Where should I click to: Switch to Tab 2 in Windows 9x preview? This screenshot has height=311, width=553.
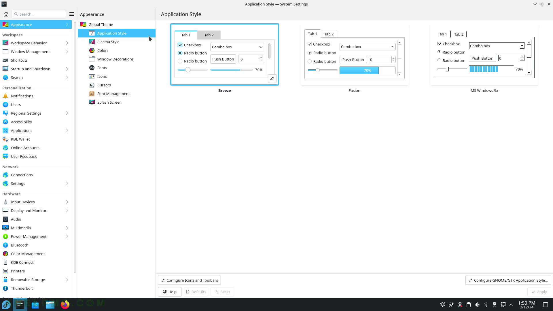[x=459, y=34]
